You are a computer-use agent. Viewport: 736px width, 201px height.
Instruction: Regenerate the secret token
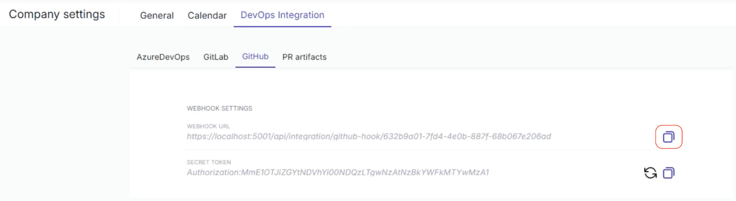pos(650,173)
